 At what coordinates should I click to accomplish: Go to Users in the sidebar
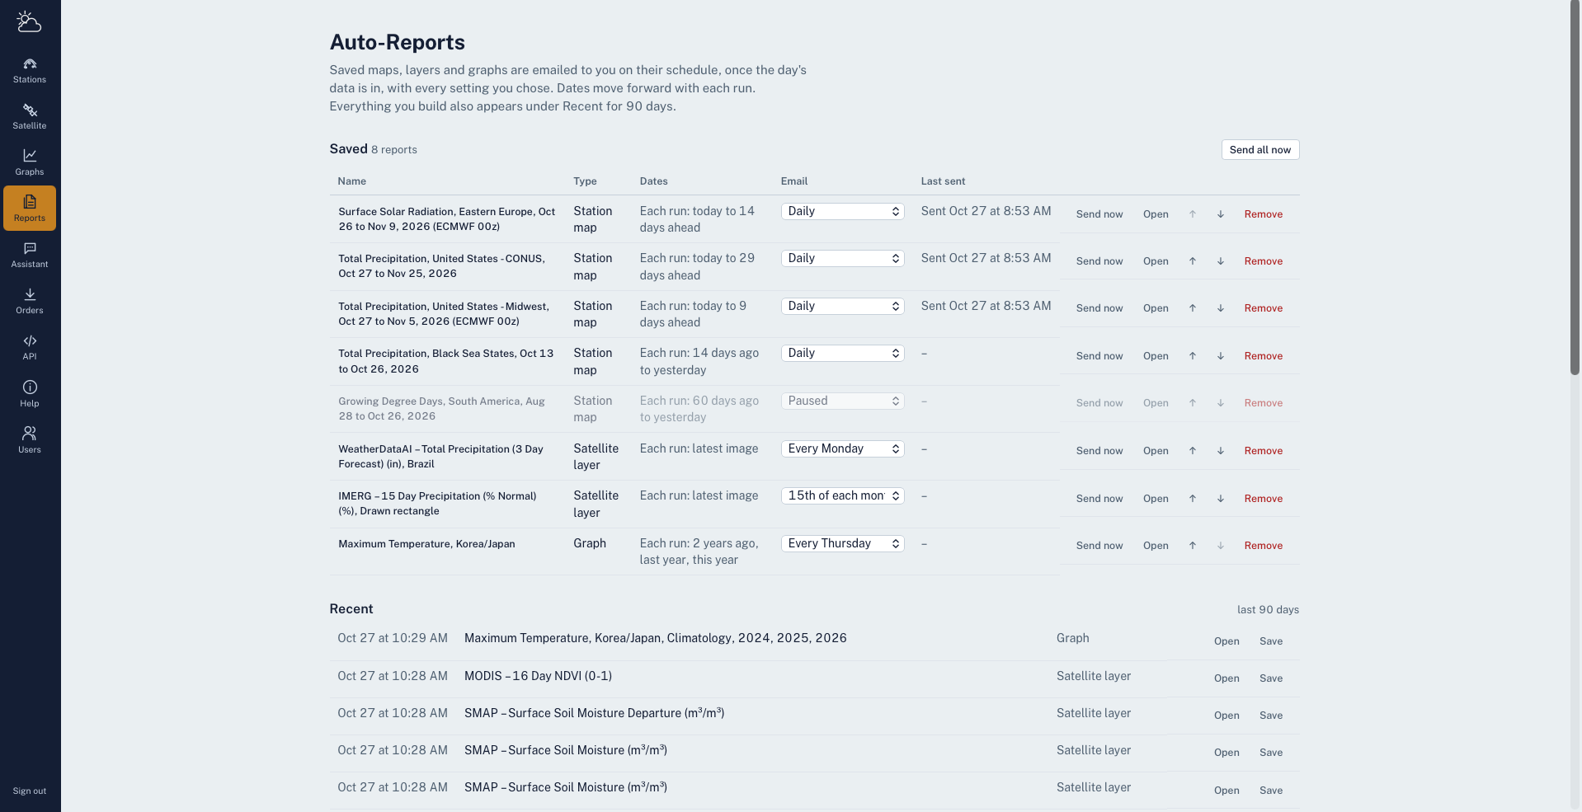point(30,440)
